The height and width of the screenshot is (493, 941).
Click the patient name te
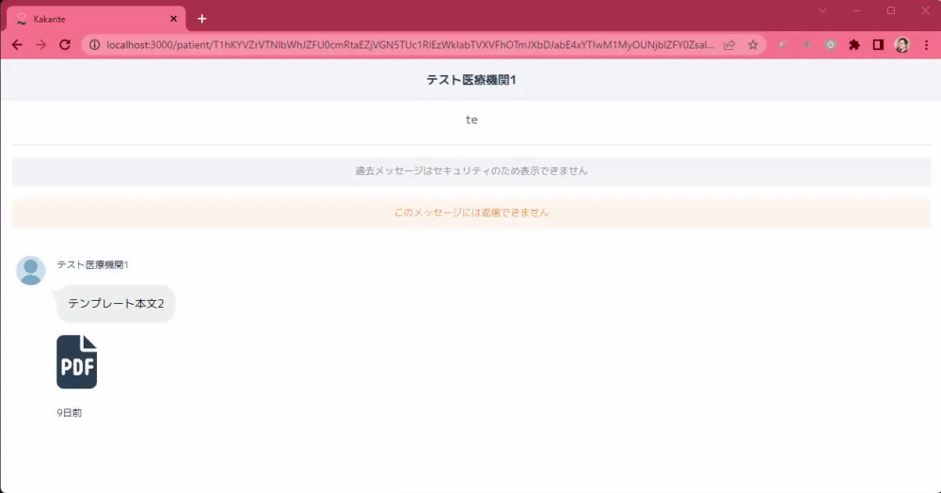coord(471,119)
